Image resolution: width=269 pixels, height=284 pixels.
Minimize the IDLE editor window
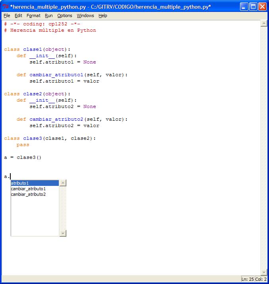244,7
